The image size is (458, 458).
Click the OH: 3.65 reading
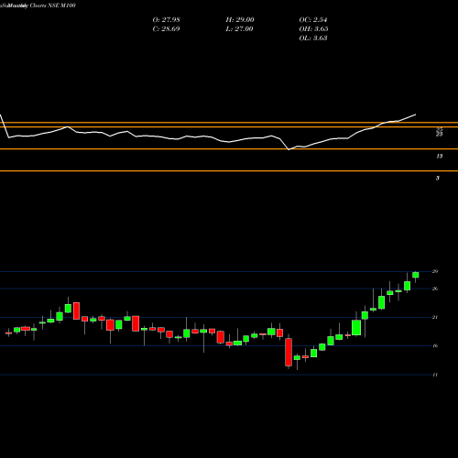click(x=313, y=29)
